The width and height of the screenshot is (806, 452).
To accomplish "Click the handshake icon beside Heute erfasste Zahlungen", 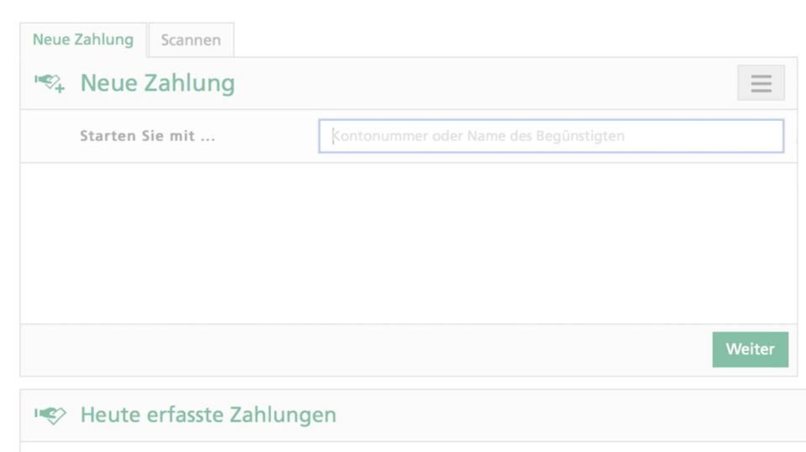I will 50,415.
